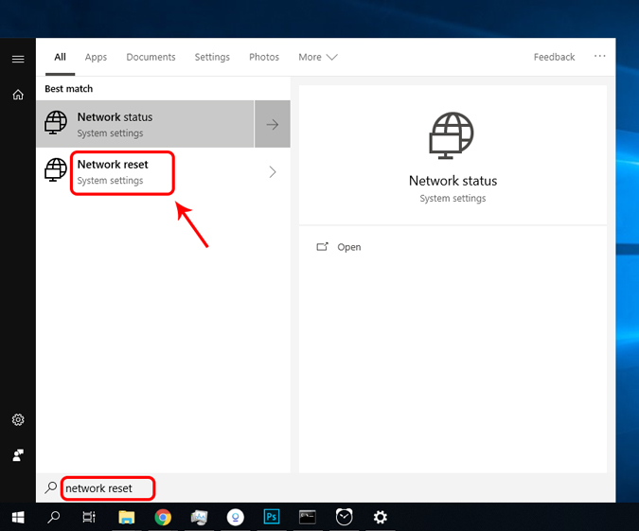Screen dimensions: 639x531
Task: Open Settings gear in search sidebar
Action: pos(18,419)
